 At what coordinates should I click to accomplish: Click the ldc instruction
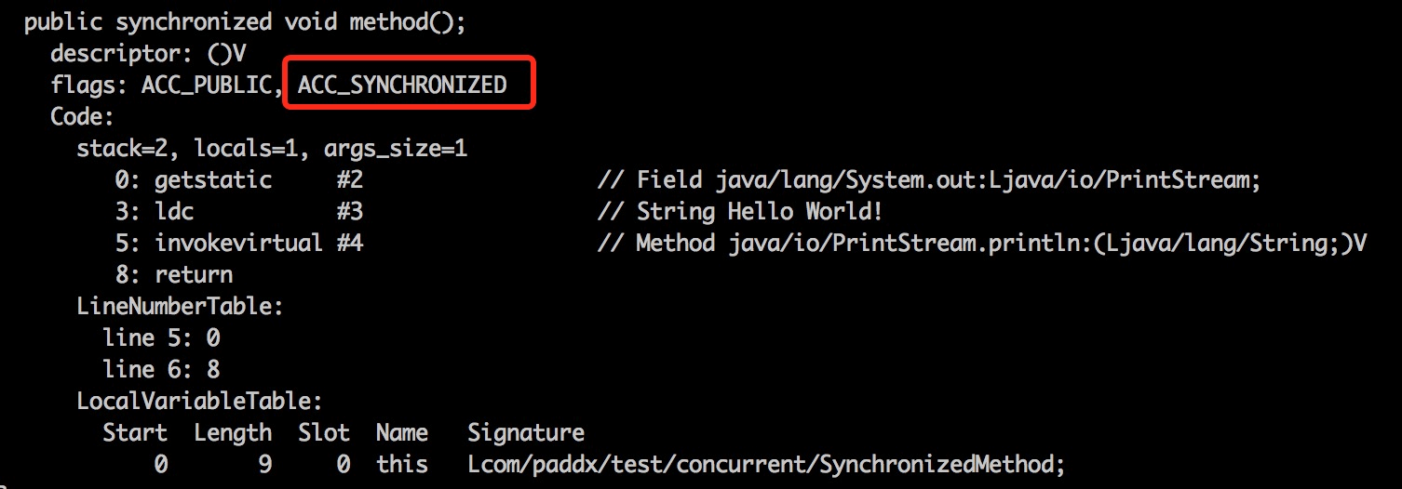pos(174,212)
